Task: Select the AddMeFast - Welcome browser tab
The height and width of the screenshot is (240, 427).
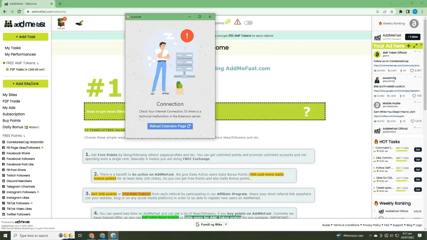Action: 28,4
